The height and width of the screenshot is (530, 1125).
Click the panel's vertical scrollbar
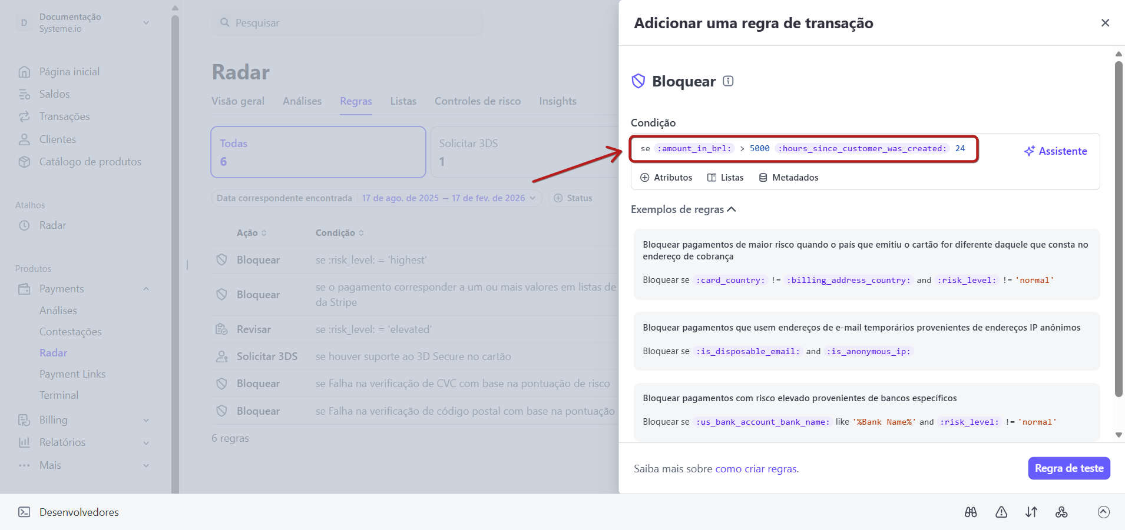coord(1119,228)
